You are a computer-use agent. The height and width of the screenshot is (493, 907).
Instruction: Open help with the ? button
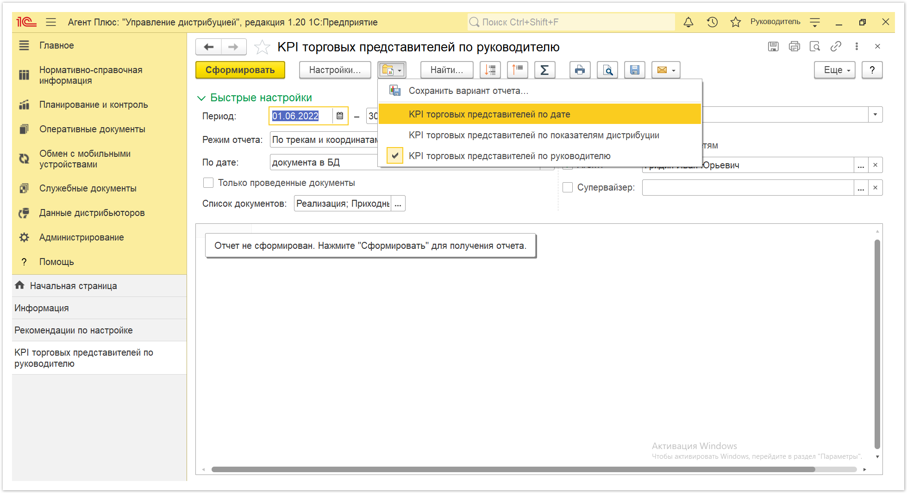click(x=872, y=70)
